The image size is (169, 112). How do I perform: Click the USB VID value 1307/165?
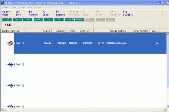[88, 43]
